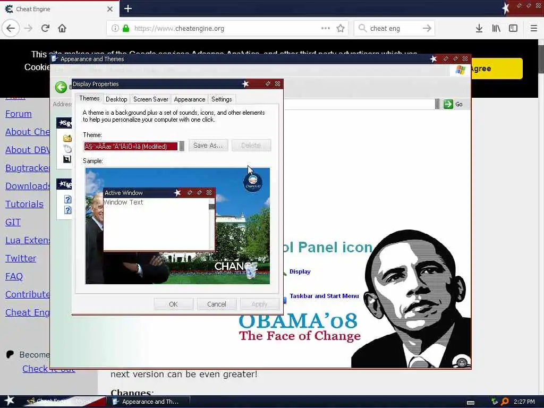This screenshot has height=408, width=544.
Task: Click the magnifier tray icon
Action: point(505,402)
